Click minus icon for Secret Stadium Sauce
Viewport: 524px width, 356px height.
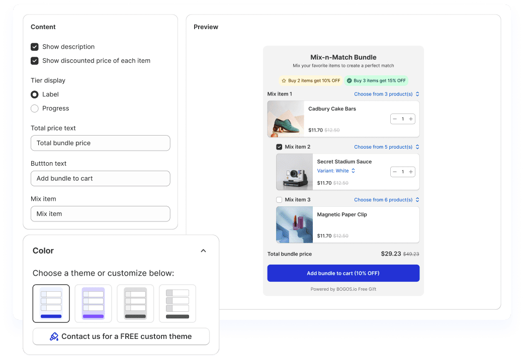click(x=395, y=172)
